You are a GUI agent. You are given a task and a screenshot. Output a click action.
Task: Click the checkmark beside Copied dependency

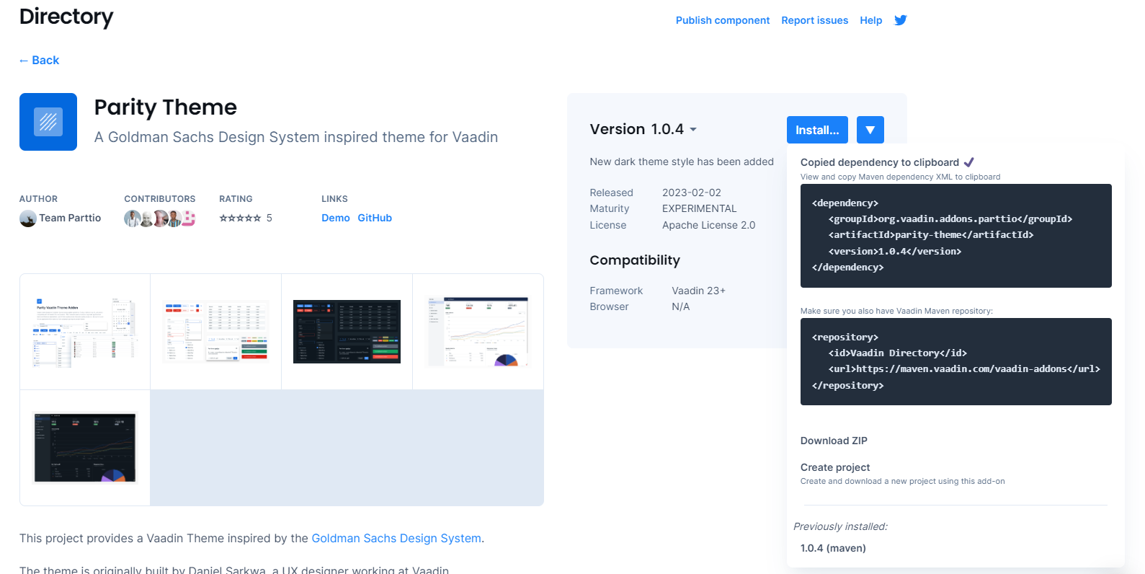coord(969,162)
